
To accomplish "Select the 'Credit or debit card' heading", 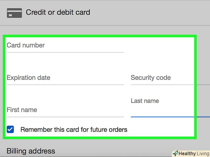I will (x=58, y=12).
